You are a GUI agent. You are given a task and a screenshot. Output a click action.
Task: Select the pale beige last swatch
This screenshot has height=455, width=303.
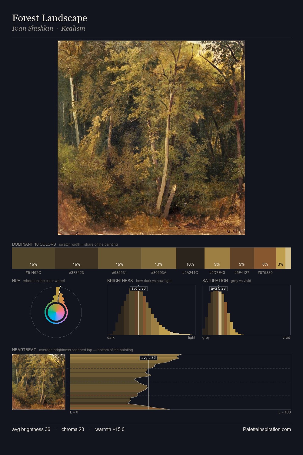pyautogui.click(x=288, y=258)
